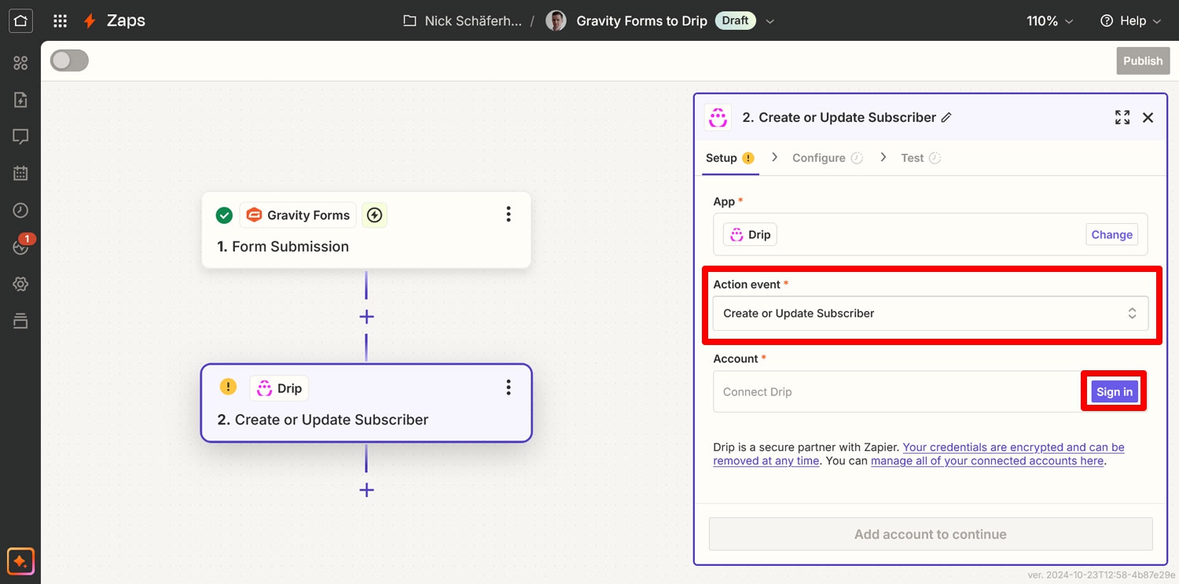Click the Help question mark icon
This screenshot has height=584, width=1179.
[x=1107, y=21]
